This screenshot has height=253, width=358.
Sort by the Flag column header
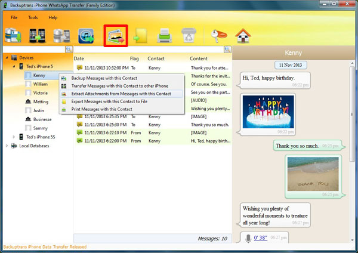134,58
